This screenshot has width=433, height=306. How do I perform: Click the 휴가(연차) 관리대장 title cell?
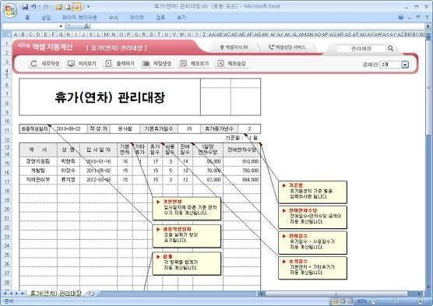[110, 97]
